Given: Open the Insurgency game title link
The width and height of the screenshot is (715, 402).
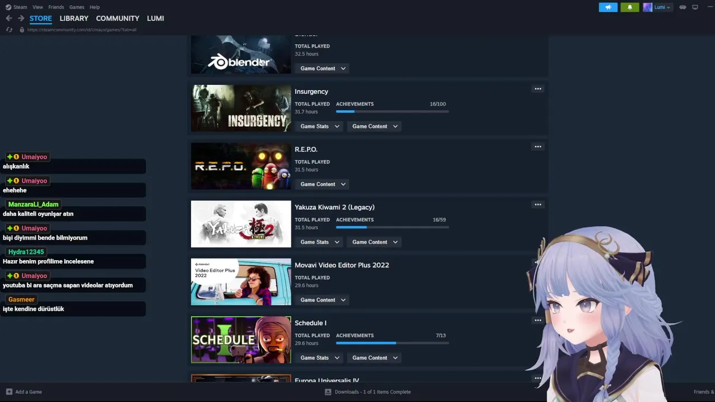Looking at the screenshot, I should (311, 92).
